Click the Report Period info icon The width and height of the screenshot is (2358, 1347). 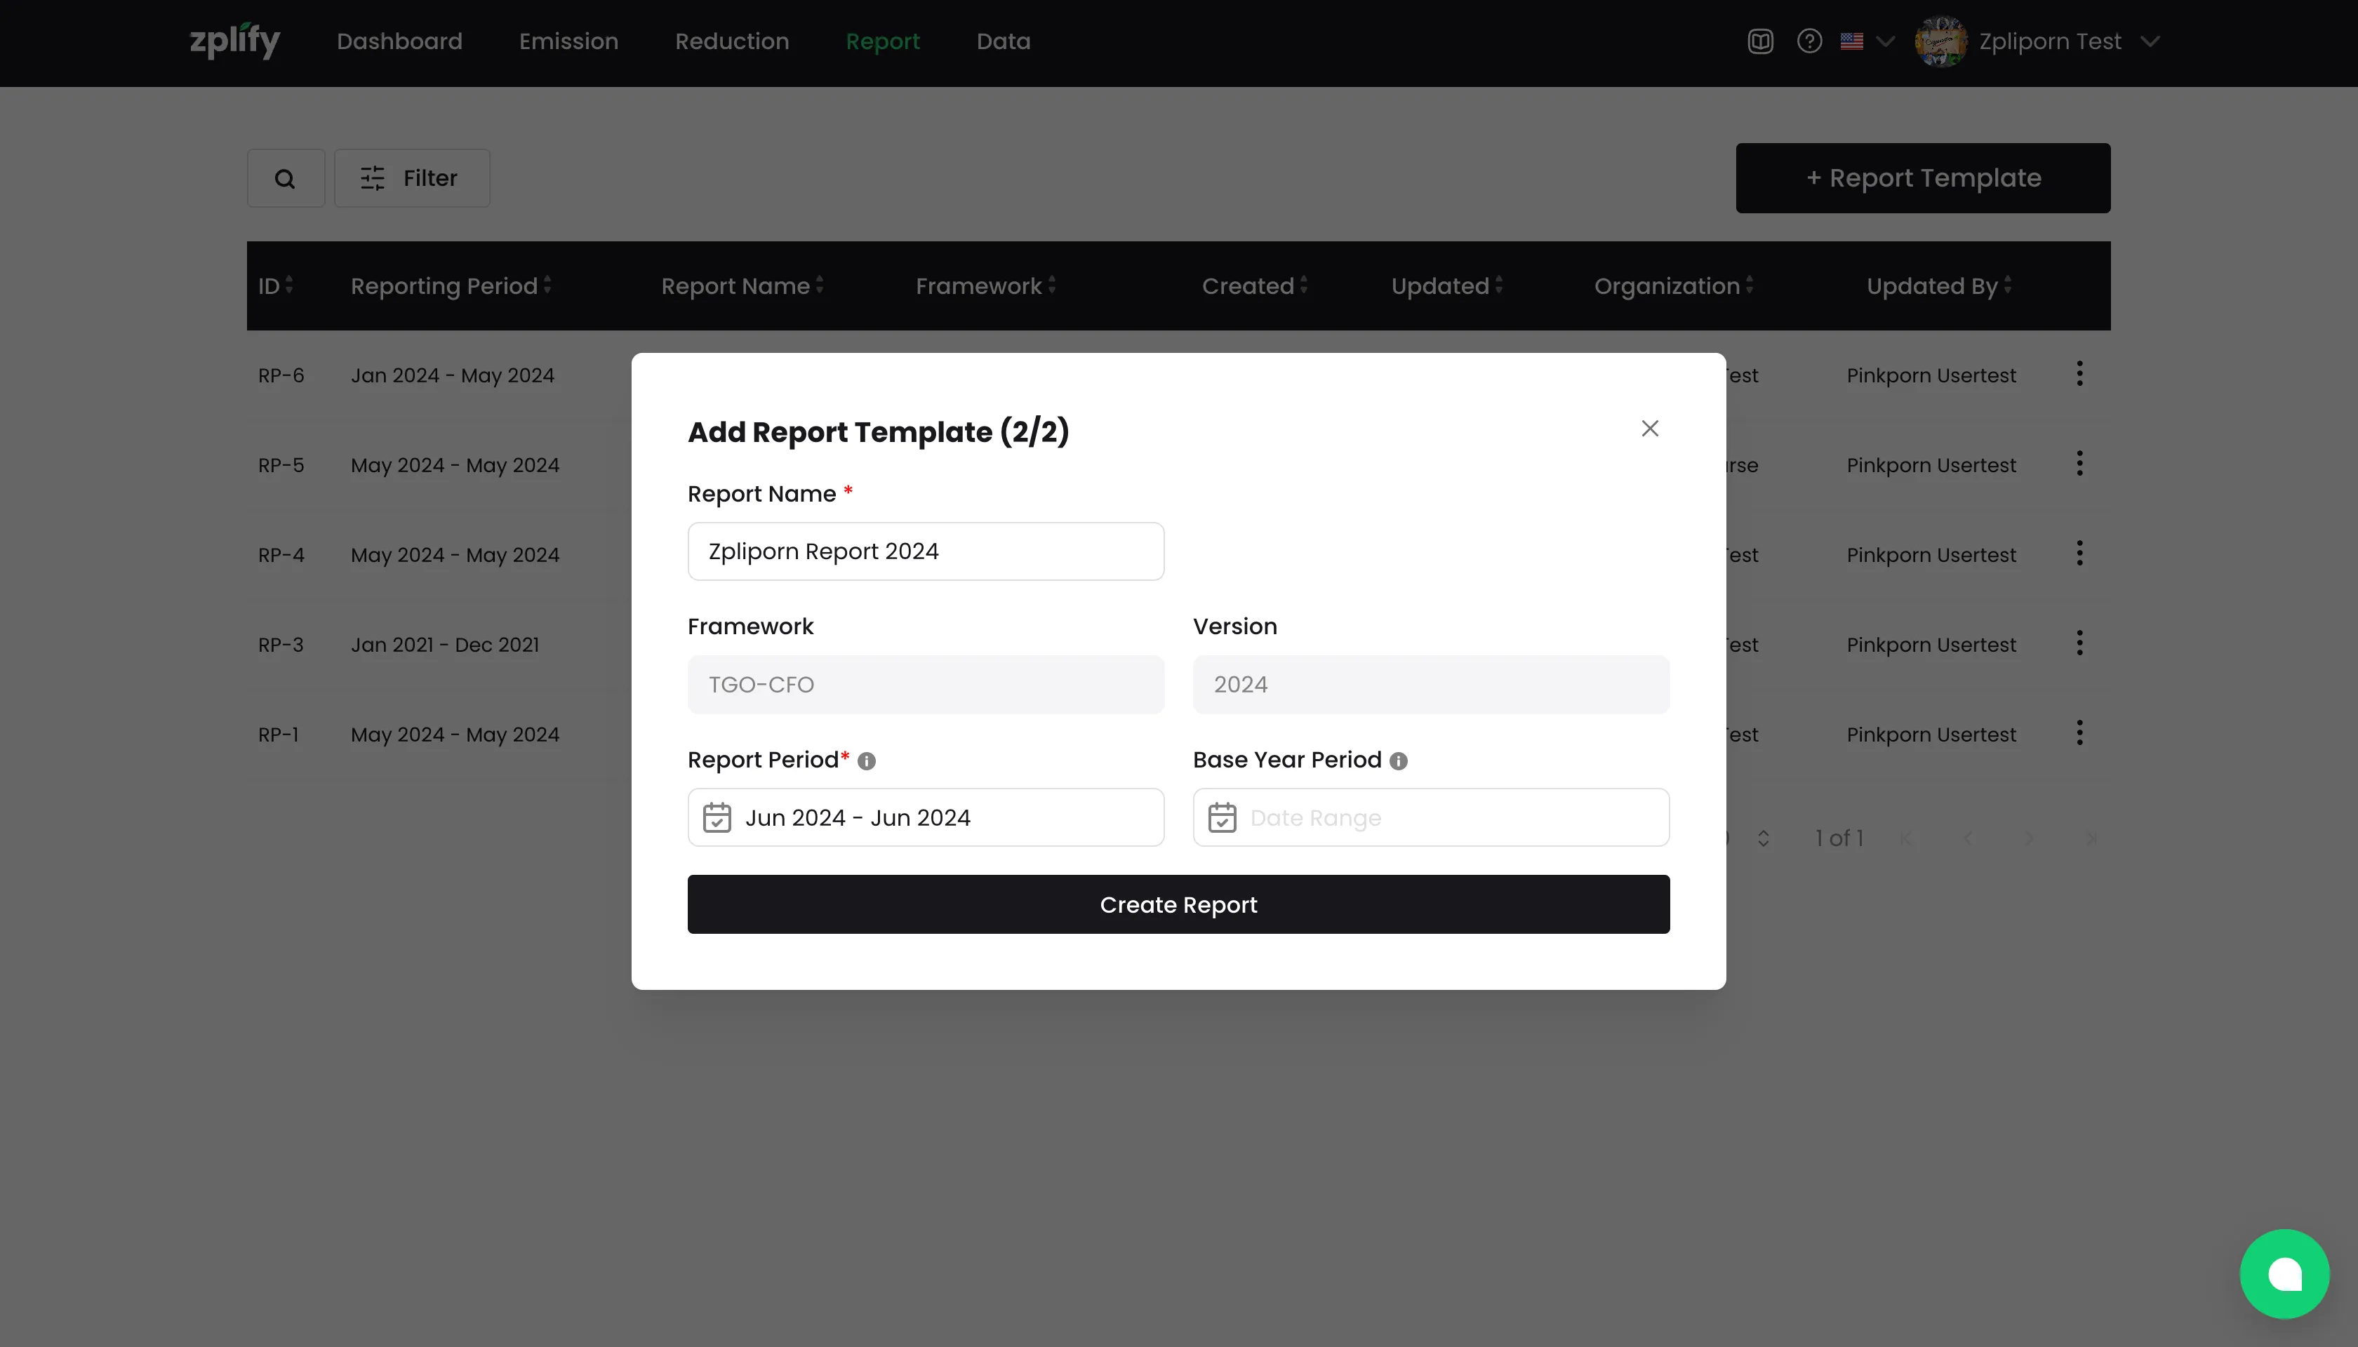pyautogui.click(x=866, y=760)
